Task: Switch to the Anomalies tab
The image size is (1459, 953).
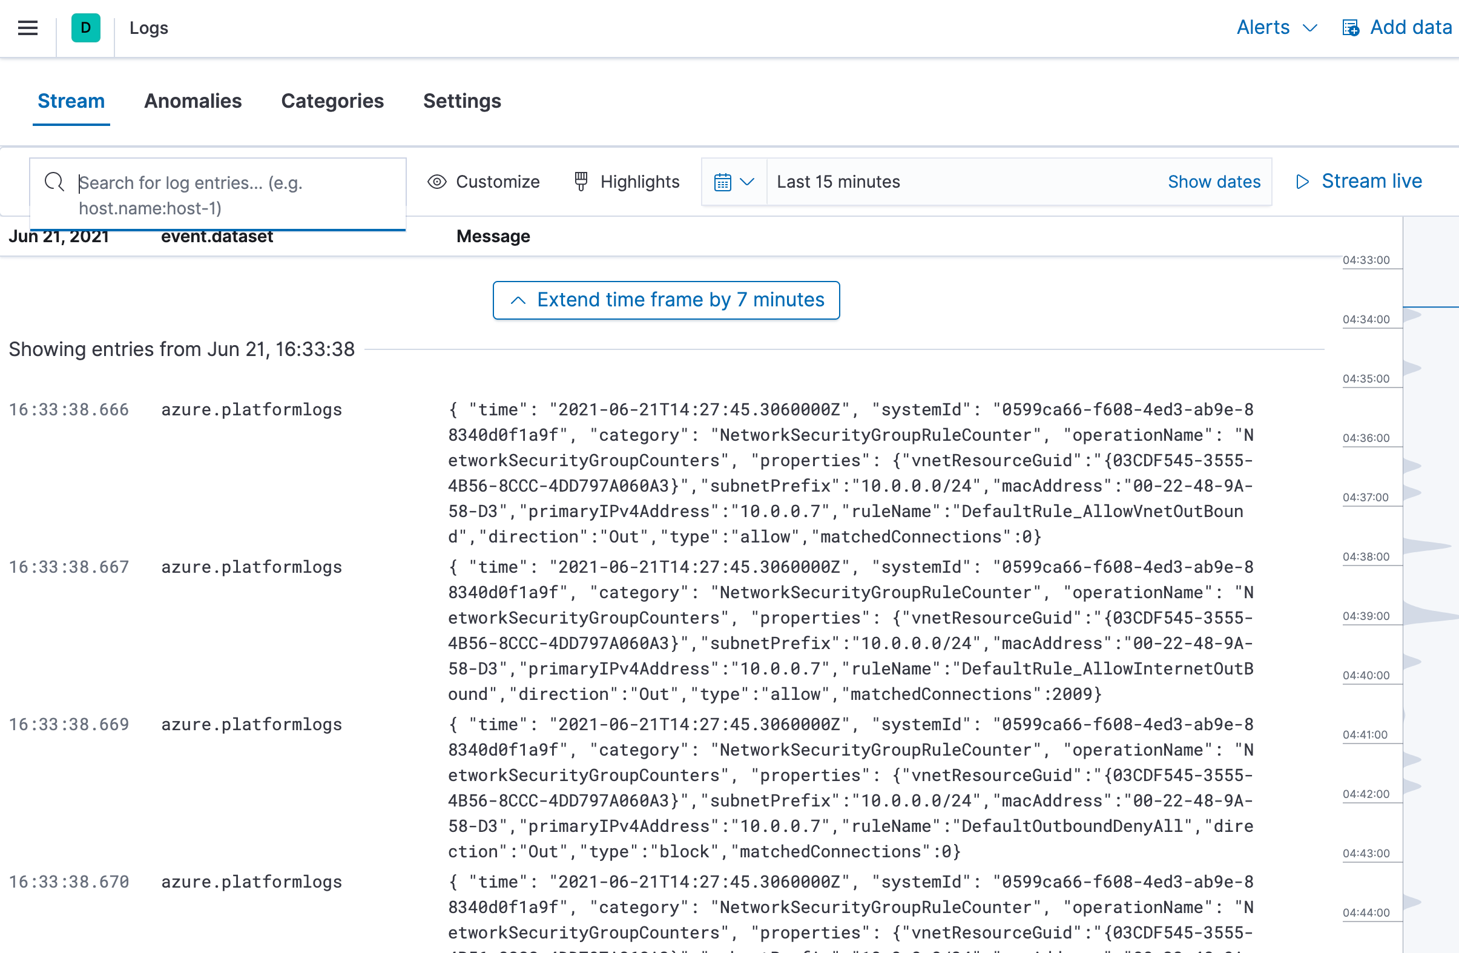Action: tap(193, 101)
